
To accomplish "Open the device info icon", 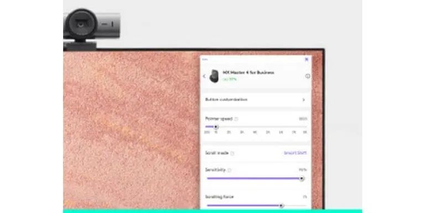I will [308, 76].
